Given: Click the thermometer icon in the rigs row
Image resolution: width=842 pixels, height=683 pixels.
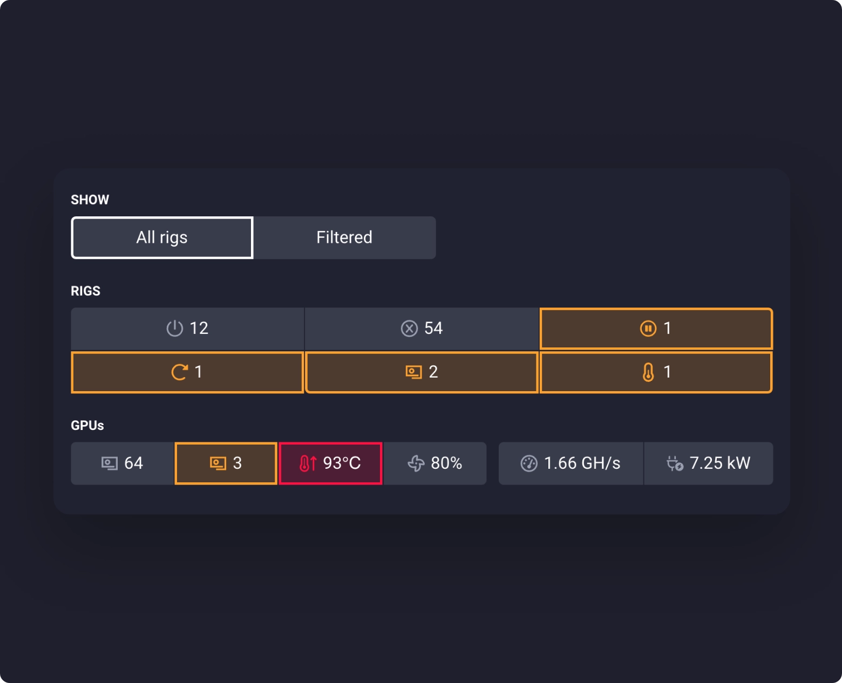Looking at the screenshot, I should (x=648, y=372).
